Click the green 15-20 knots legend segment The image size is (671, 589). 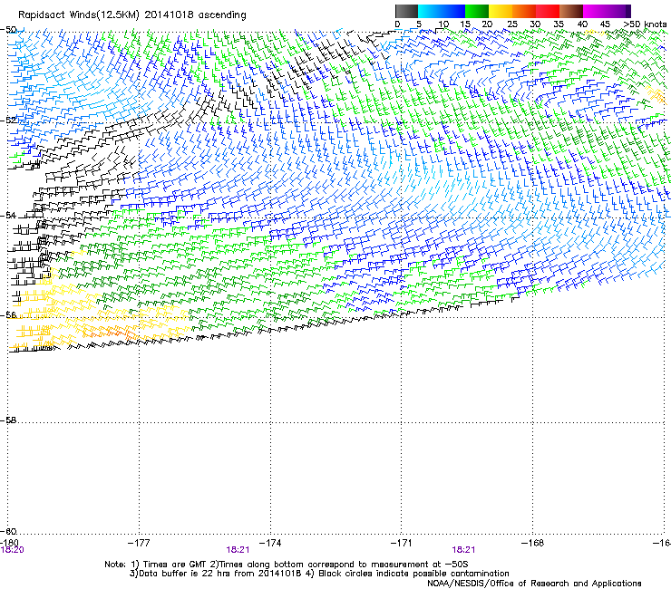[477, 11]
